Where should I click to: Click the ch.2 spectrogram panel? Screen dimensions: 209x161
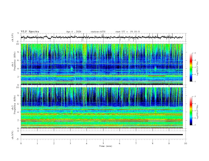tap(102, 108)
